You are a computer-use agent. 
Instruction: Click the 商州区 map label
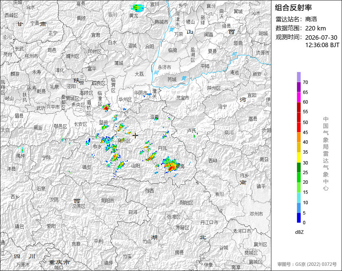tap(124, 141)
